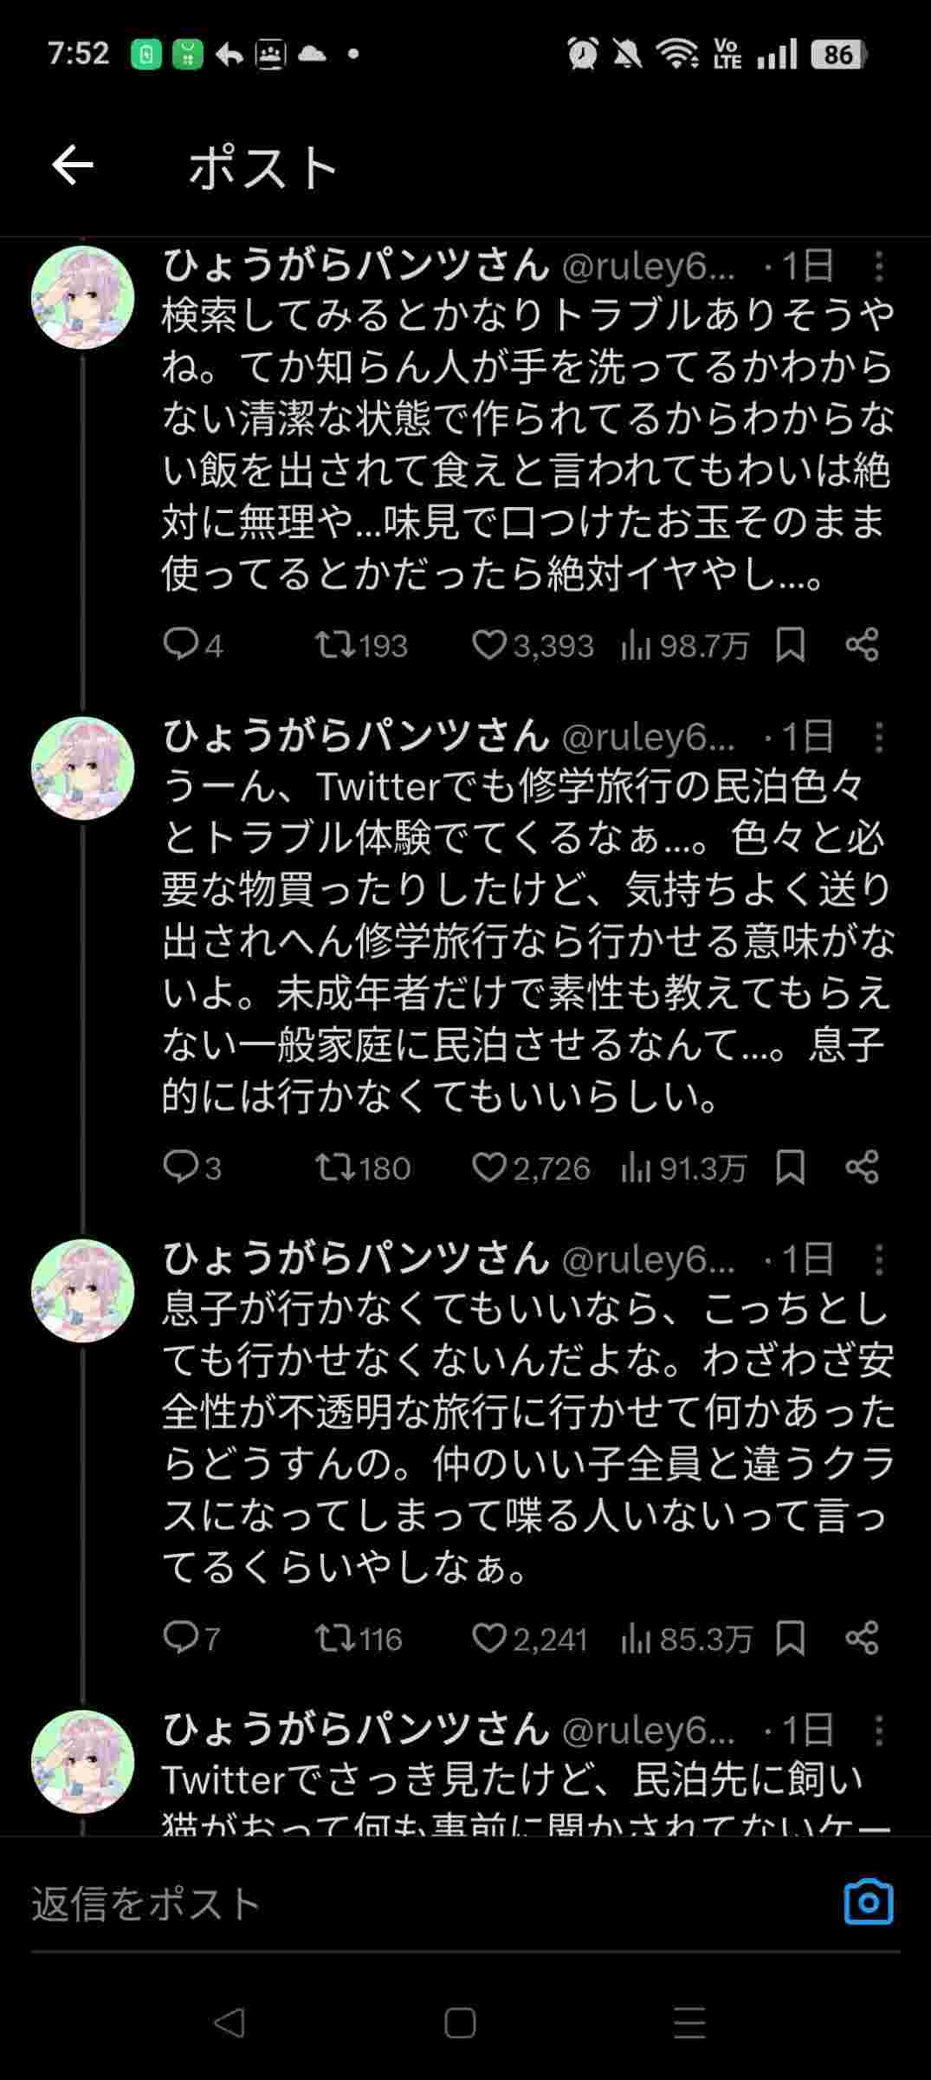The height and width of the screenshot is (2080, 931).
Task: Open the ひょうがらパンツさん profile name on the third post
Action: (356, 1259)
